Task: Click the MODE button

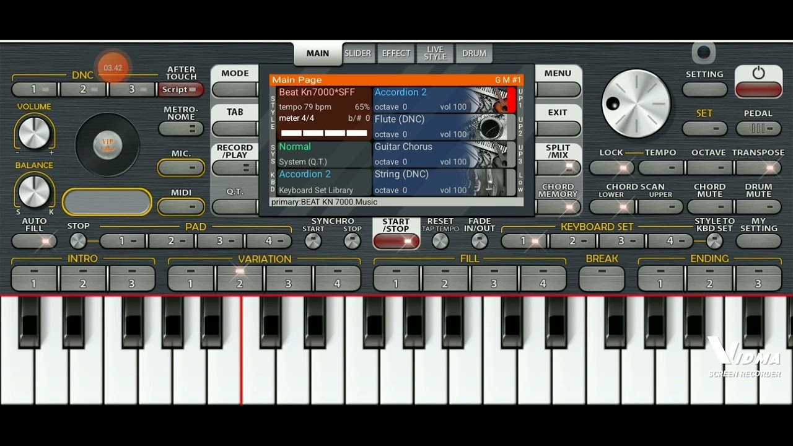Action: tap(235, 90)
